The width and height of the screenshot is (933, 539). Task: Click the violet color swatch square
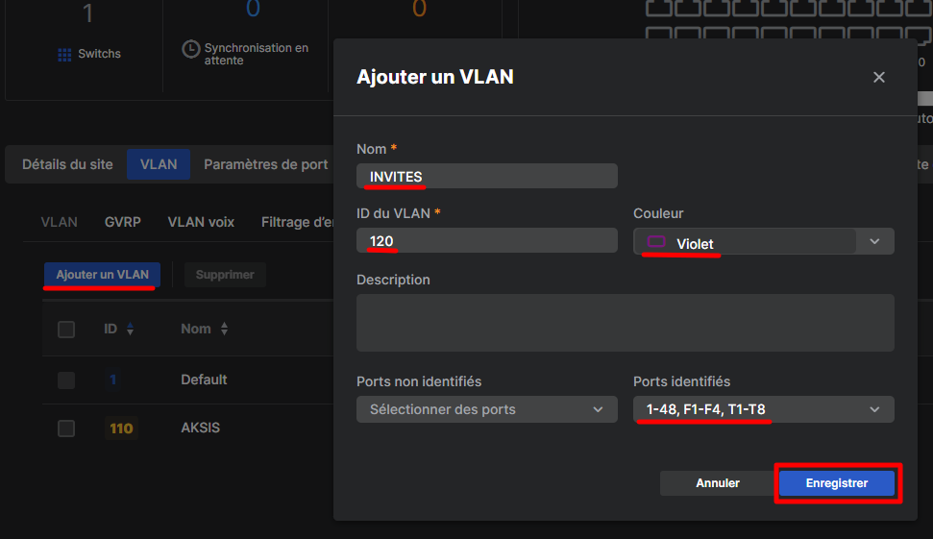(656, 241)
